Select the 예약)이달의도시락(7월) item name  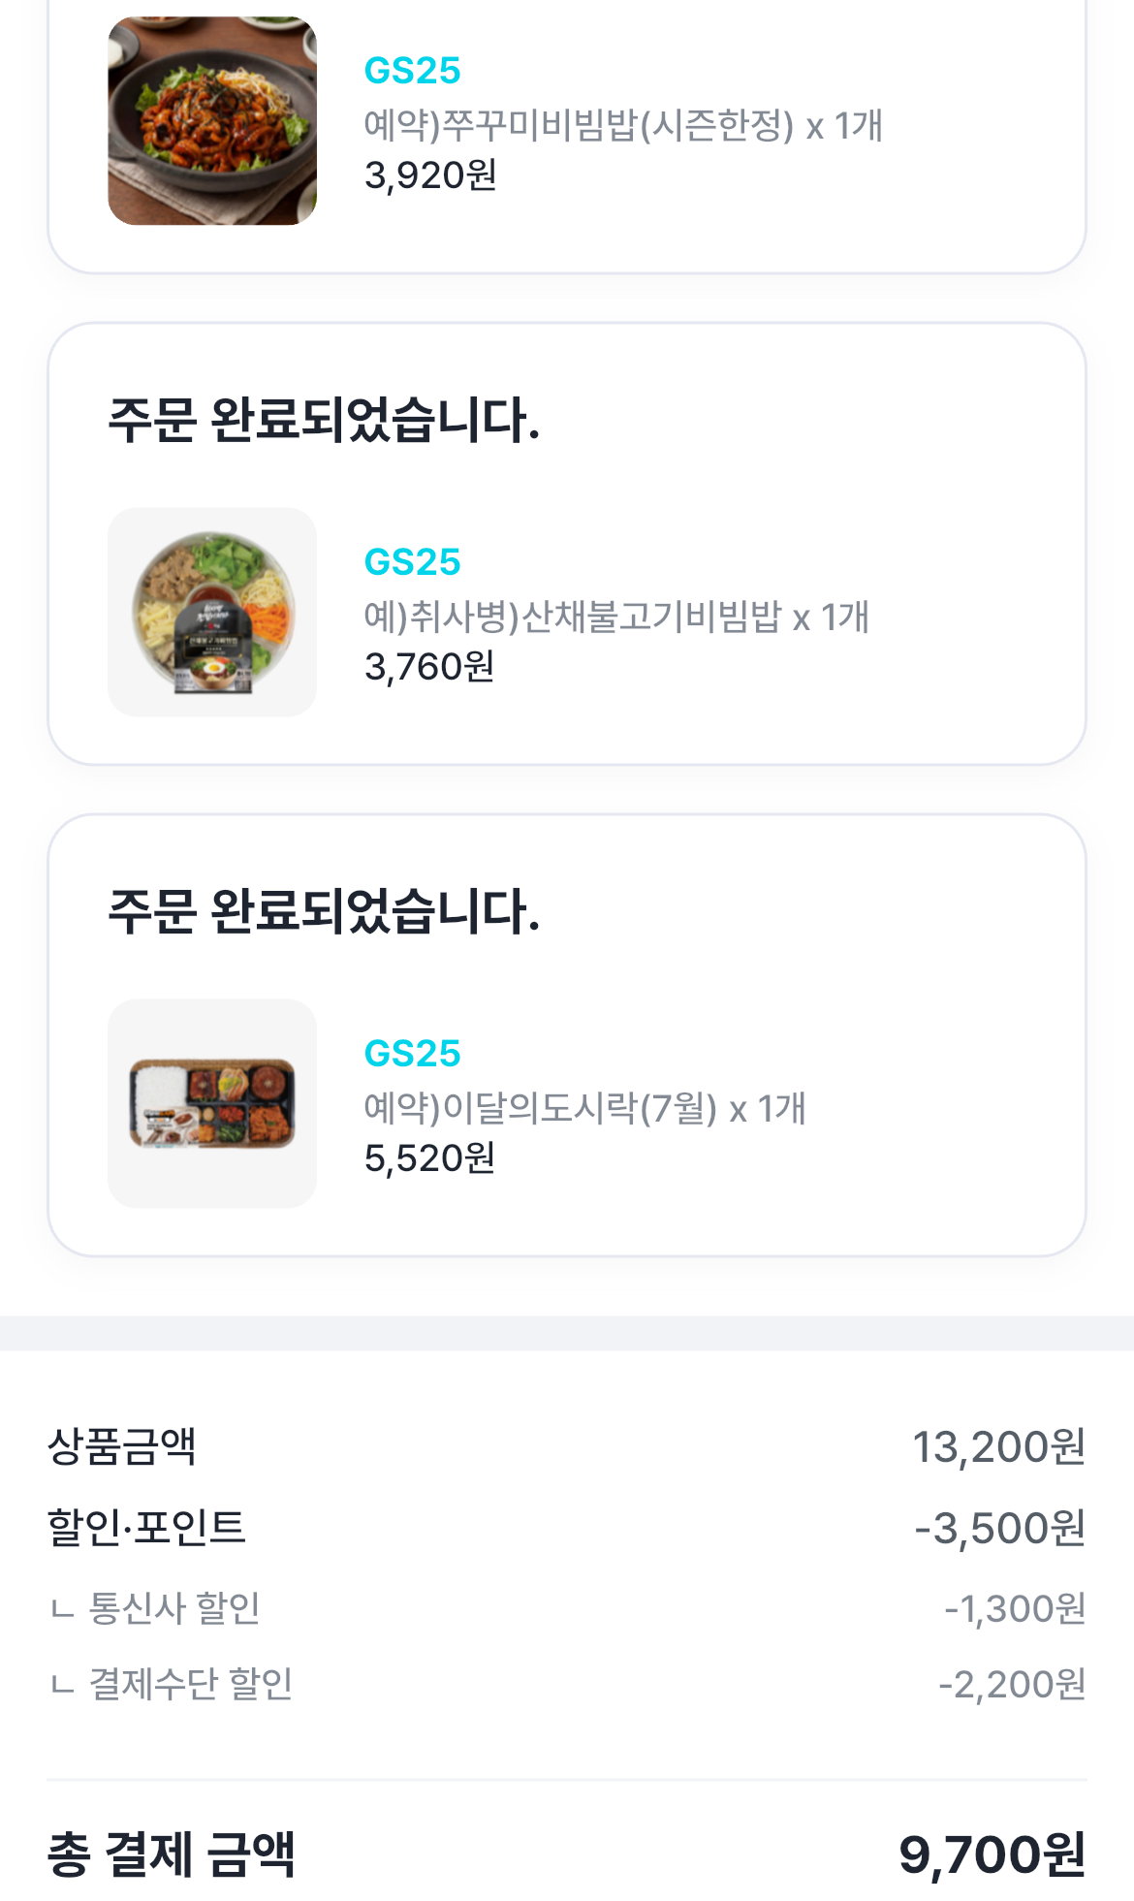click(x=541, y=1108)
